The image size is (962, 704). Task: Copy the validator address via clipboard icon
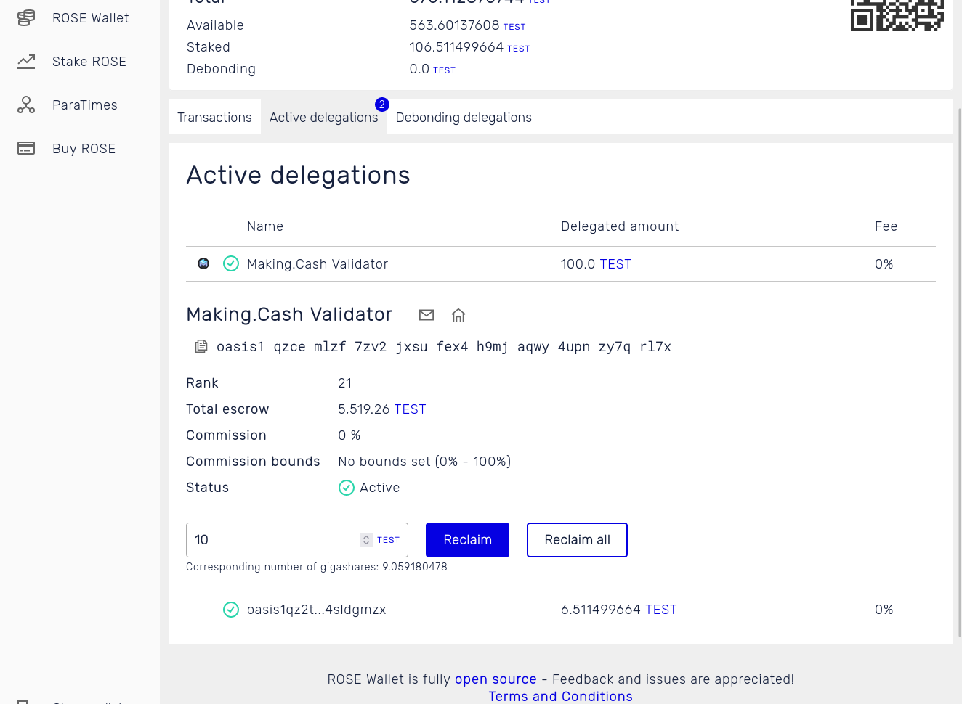[201, 346]
